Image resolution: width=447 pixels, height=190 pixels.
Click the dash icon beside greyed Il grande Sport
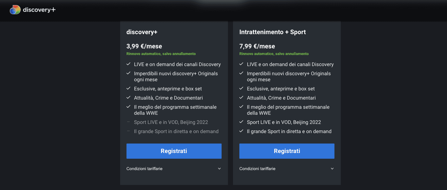pyautogui.click(x=128, y=131)
